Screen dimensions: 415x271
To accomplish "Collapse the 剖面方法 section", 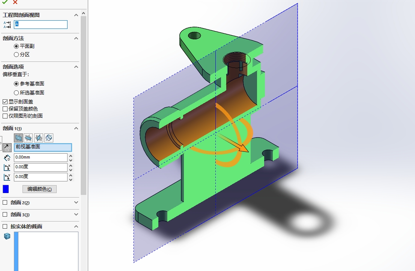I will click(76, 38).
